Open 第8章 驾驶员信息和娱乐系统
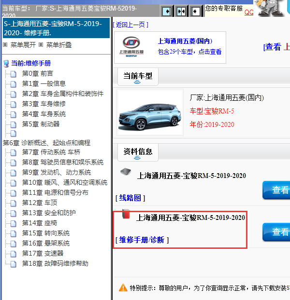 pos(63,163)
